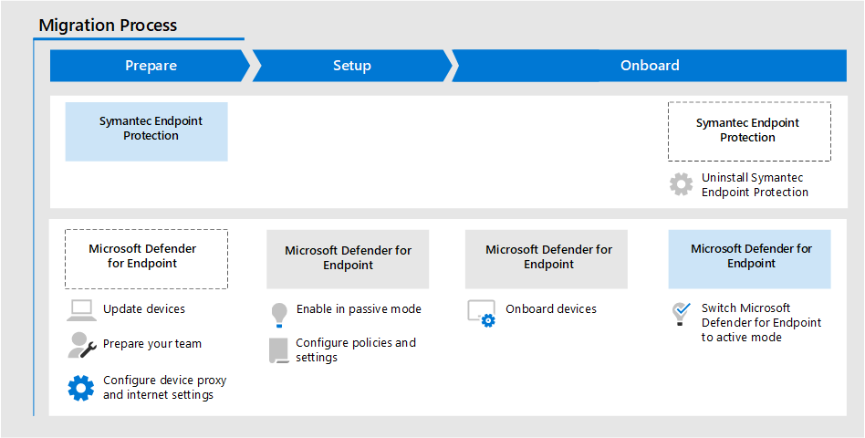Viewport: 865px width, 438px height.
Task: Click the dashed Symantec Endpoint Protection box
Action: 748,131
